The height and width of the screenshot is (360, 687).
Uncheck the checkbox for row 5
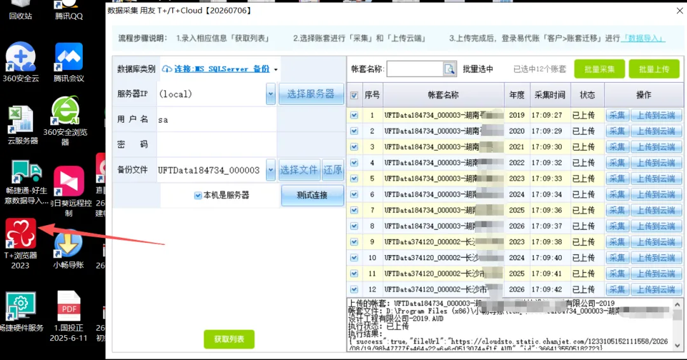click(354, 179)
